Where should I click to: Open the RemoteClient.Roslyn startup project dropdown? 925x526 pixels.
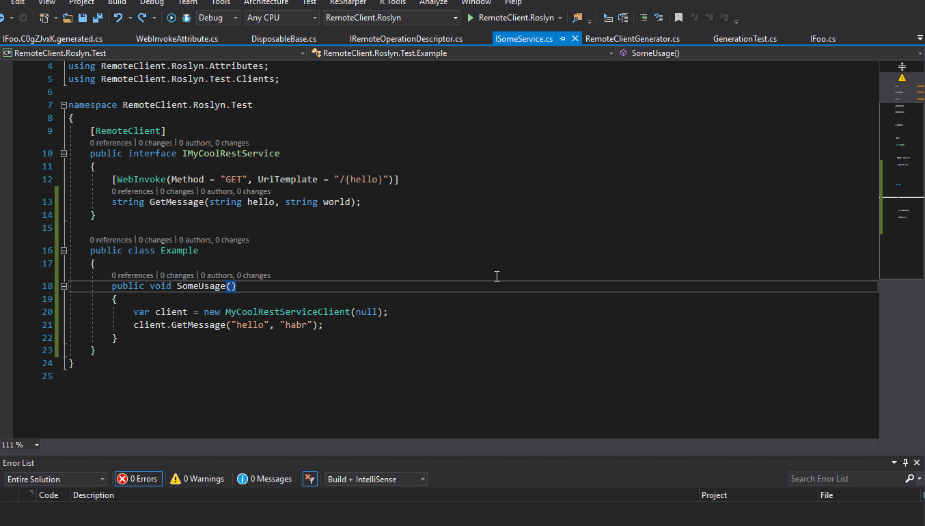(391, 18)
